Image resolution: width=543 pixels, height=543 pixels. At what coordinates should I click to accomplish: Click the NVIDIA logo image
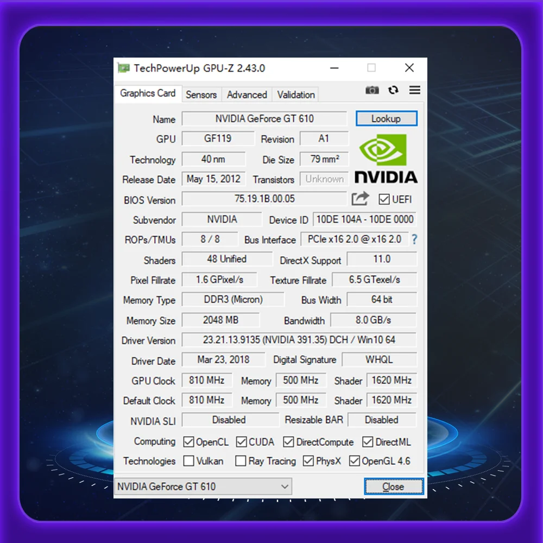click(386, 159)
